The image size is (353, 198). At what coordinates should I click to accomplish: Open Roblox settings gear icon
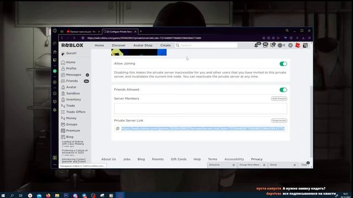tap(291, 45)
